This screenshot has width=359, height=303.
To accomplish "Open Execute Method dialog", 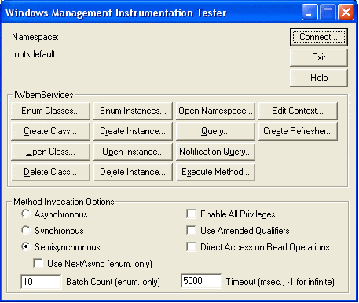I will coord(215,172).
